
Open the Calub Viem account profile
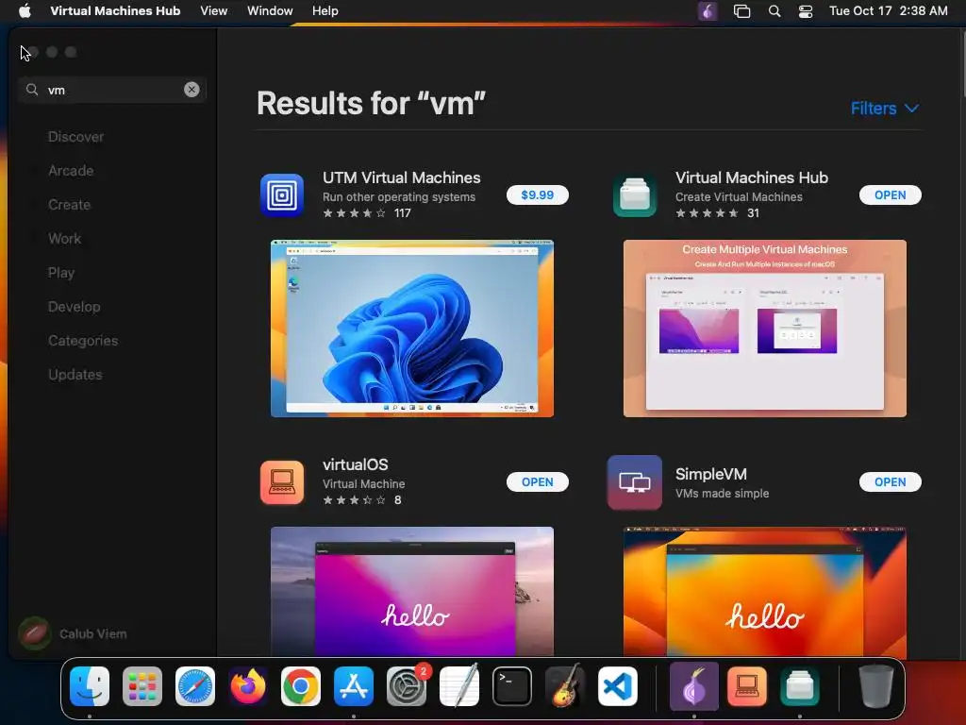click(x=73, y=633)
